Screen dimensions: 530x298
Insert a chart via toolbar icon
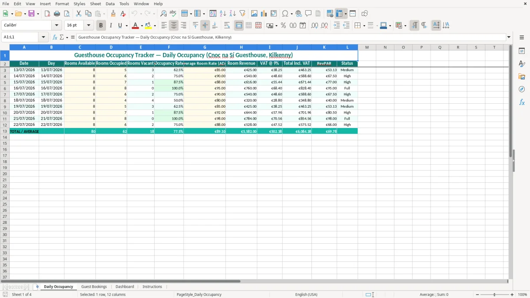click(264, 14)
